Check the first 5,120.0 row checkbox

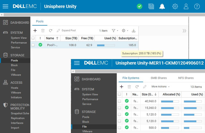point(119,114)
